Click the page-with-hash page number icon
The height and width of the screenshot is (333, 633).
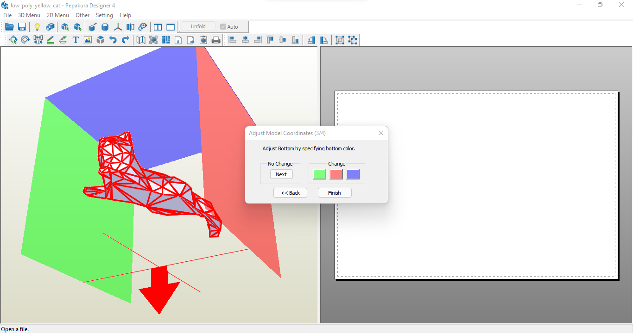click(178, 40)
